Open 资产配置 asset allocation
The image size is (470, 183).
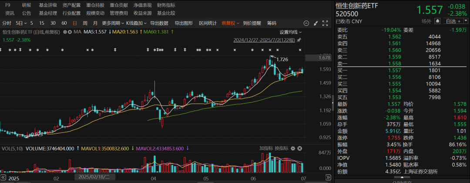(72, 5)
